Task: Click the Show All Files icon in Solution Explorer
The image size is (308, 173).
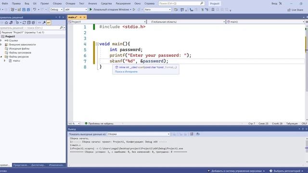Action: [x=33, y=23]
